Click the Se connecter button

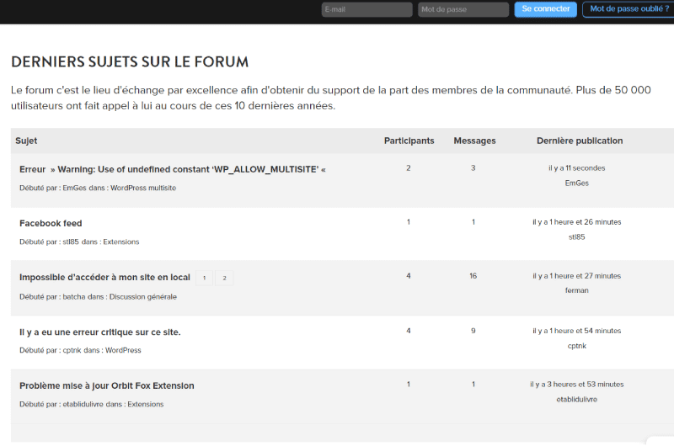click(545, 9)
